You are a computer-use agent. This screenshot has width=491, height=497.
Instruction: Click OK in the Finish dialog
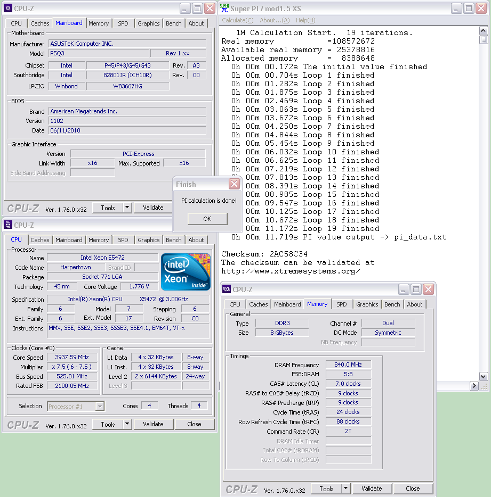pyautogui.click(x=207, y=219)
